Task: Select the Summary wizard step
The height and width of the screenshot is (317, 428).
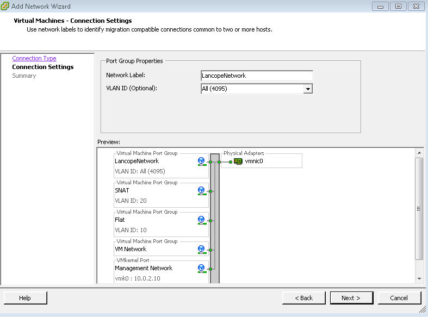Action: [x=24, y=76]
